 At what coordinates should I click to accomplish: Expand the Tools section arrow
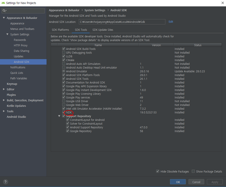(4, 111)
